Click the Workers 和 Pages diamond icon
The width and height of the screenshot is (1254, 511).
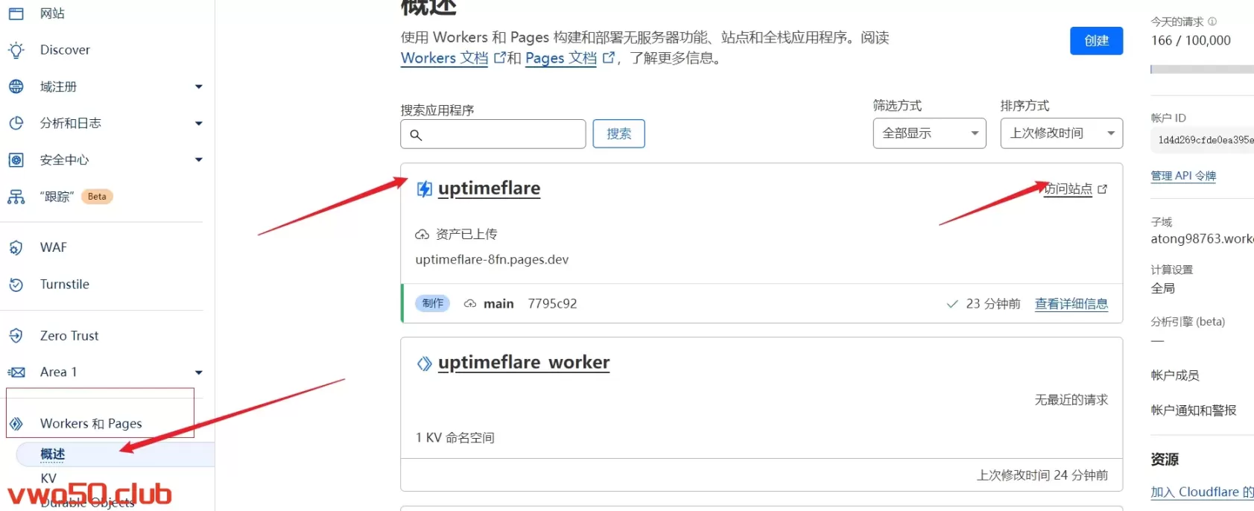tap(16, 424)
